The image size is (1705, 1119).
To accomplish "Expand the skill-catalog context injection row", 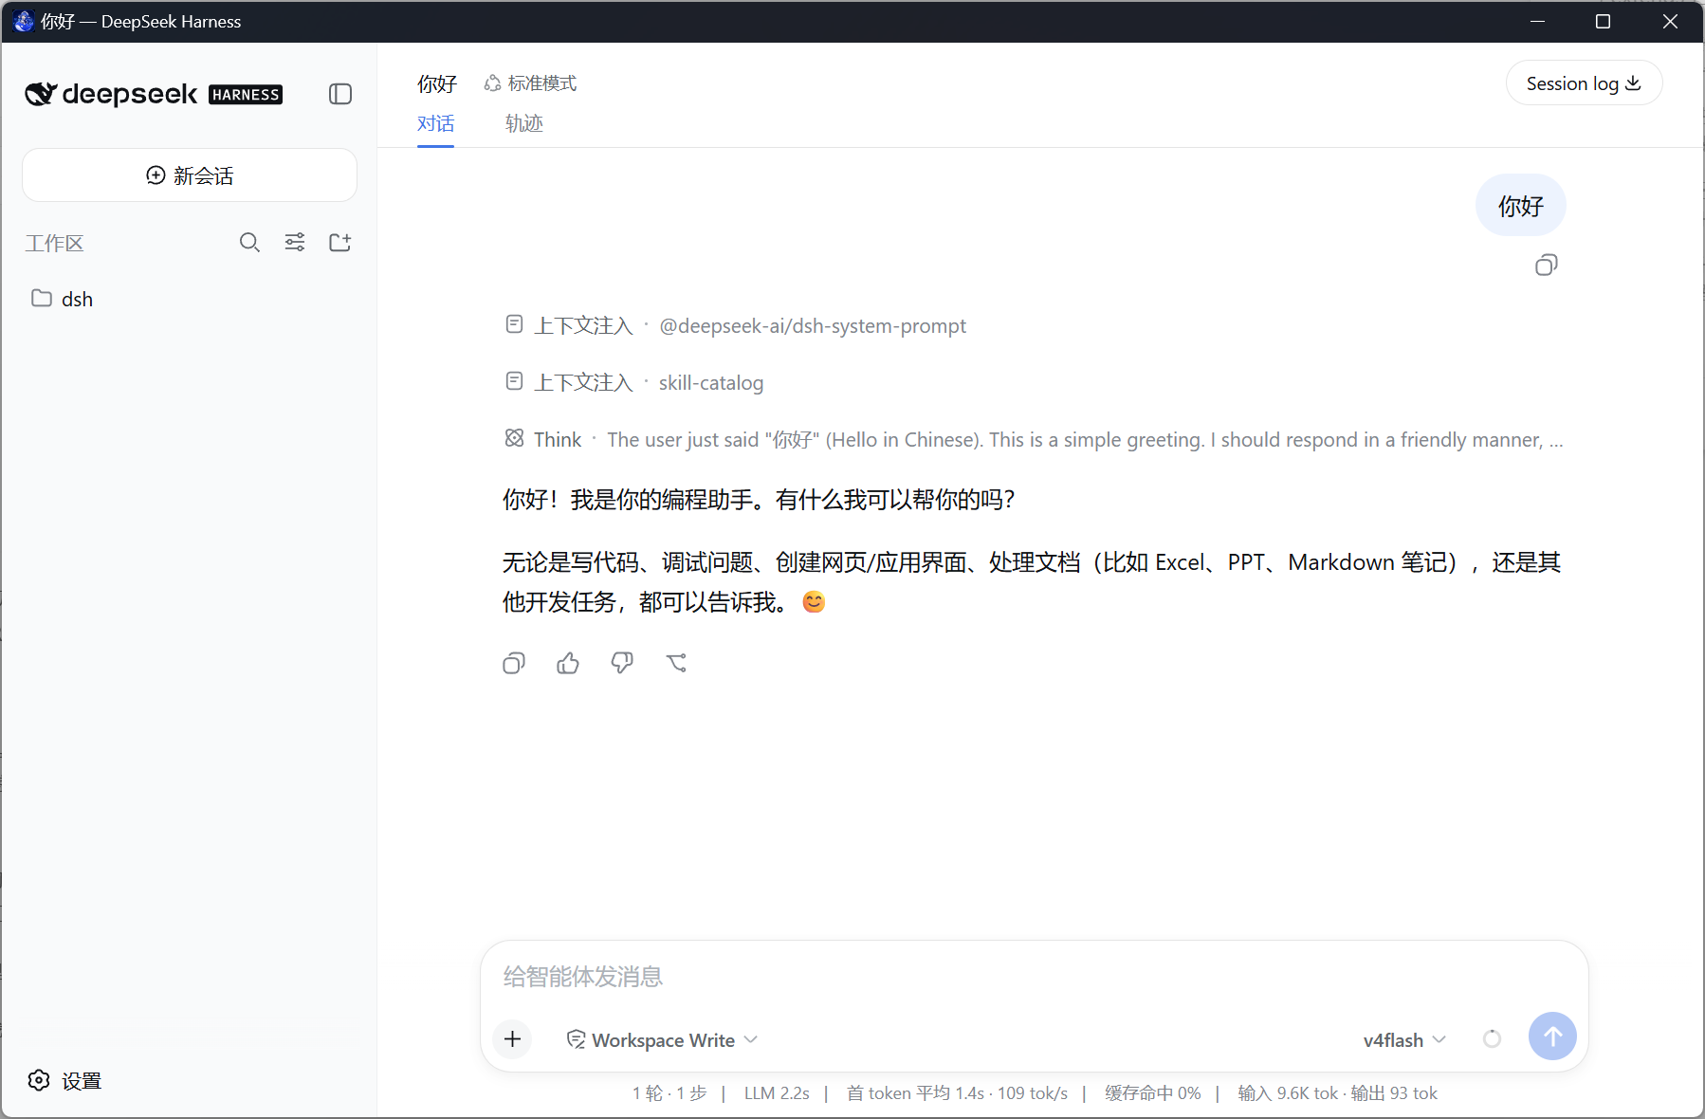I will (634, 383).
